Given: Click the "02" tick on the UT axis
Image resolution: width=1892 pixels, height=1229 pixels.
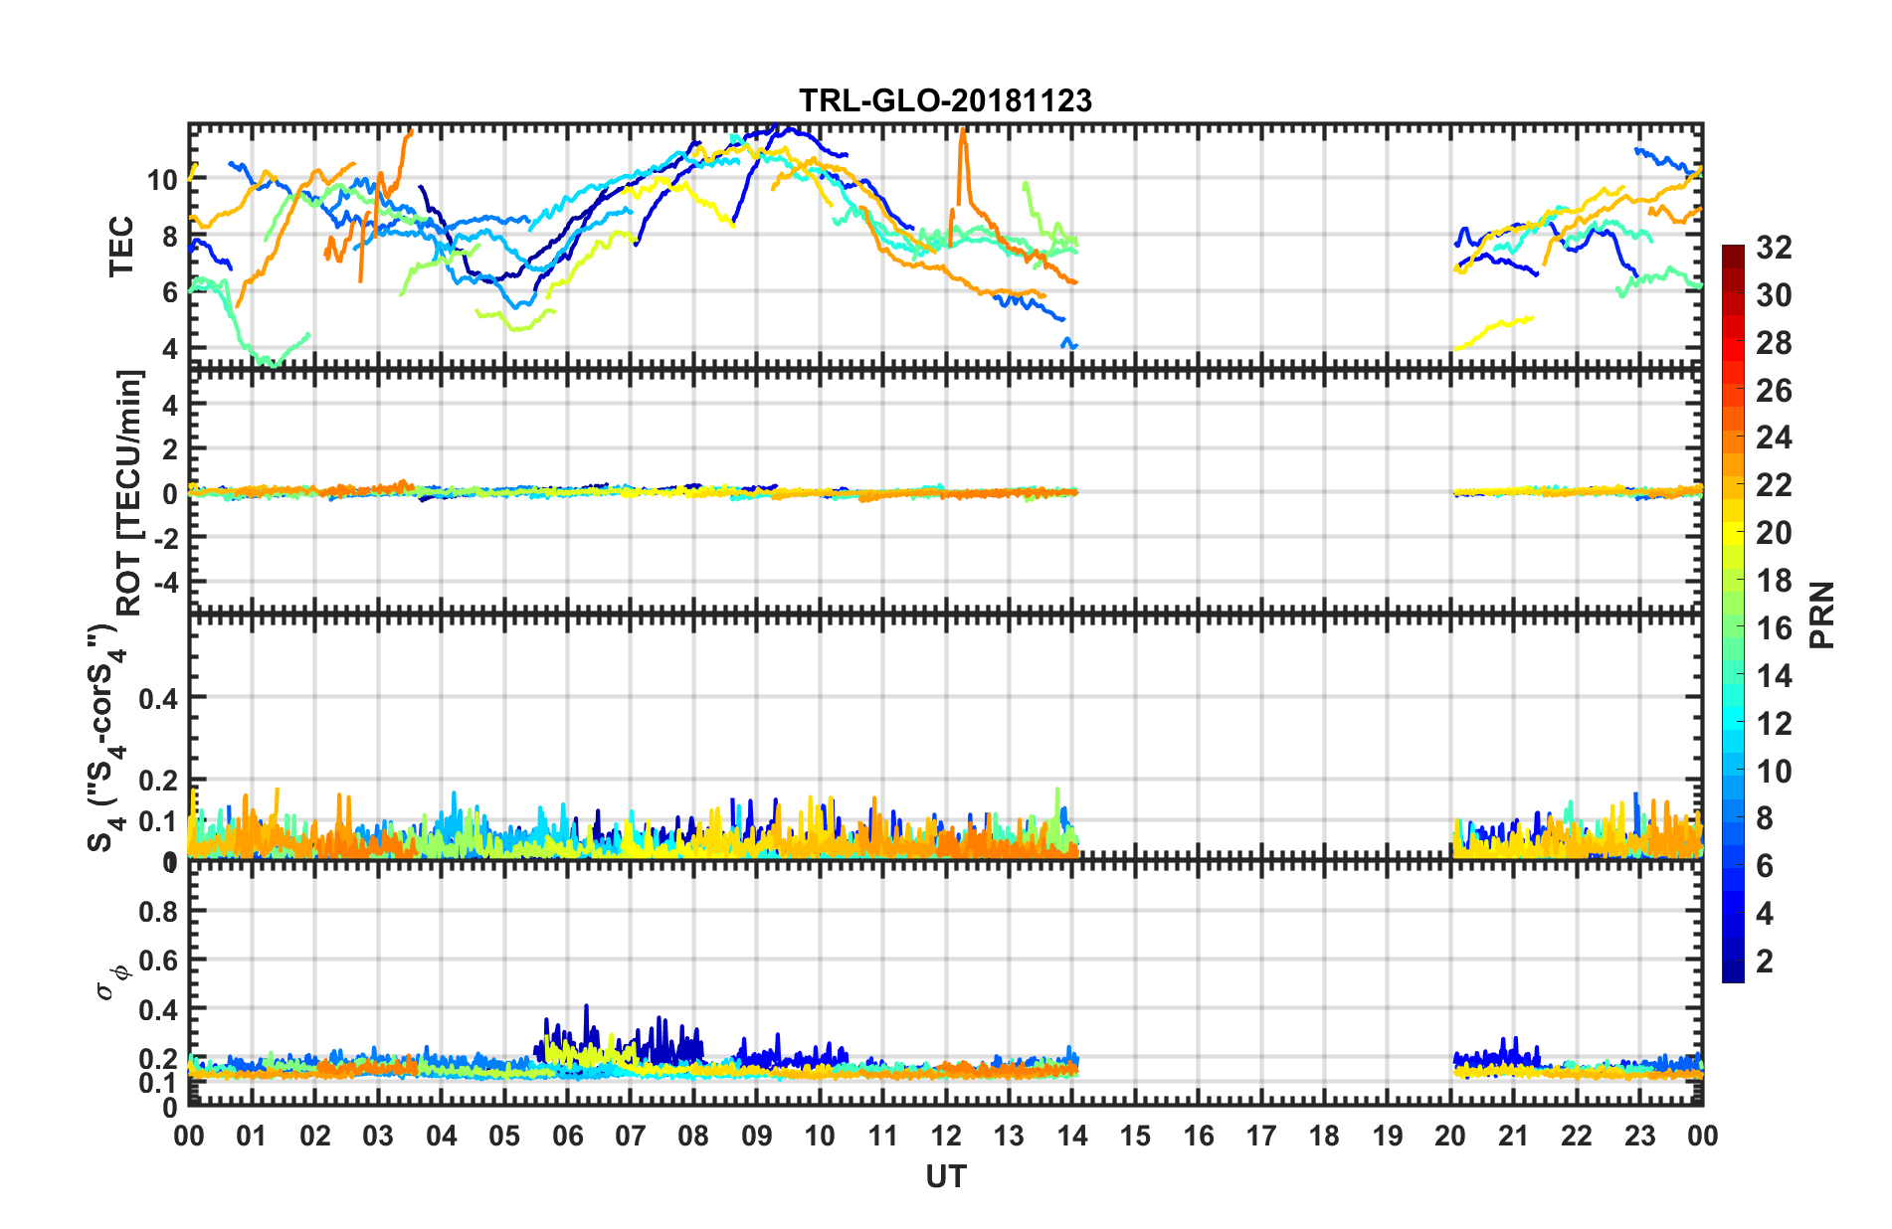Looking at the screenshot, I should pos(315,1136).
